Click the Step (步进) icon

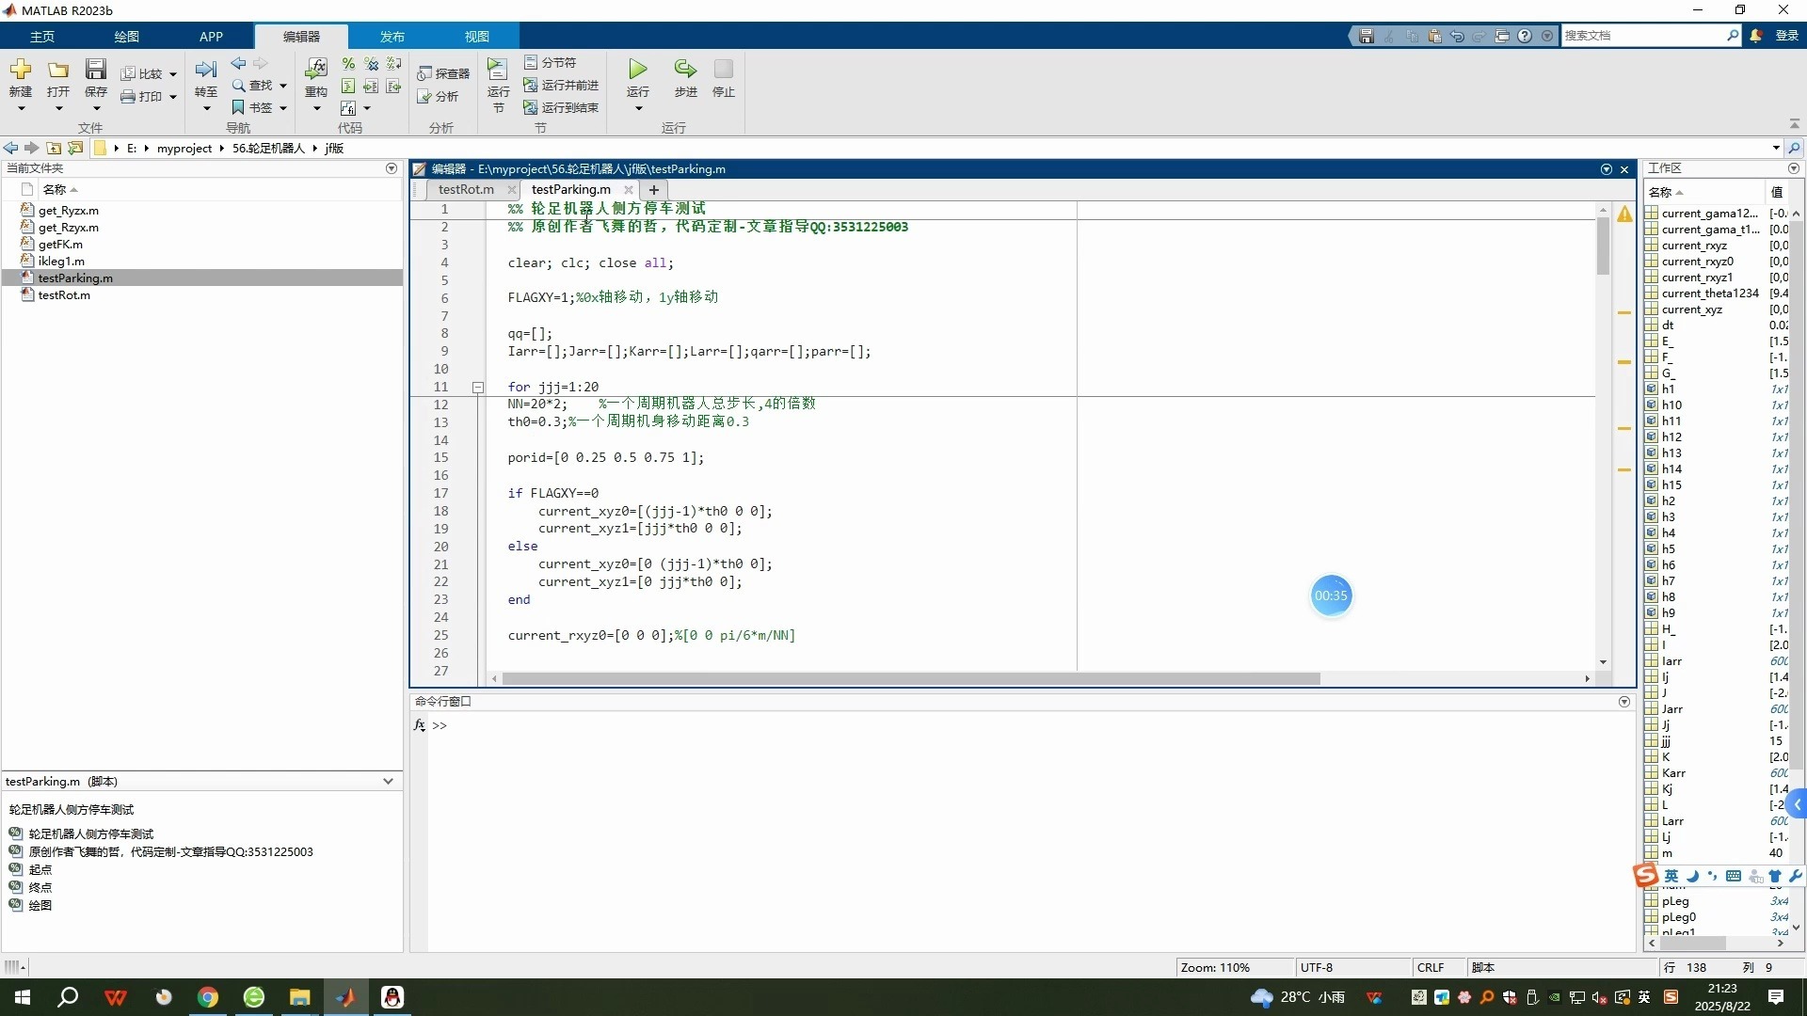(685, 70)
